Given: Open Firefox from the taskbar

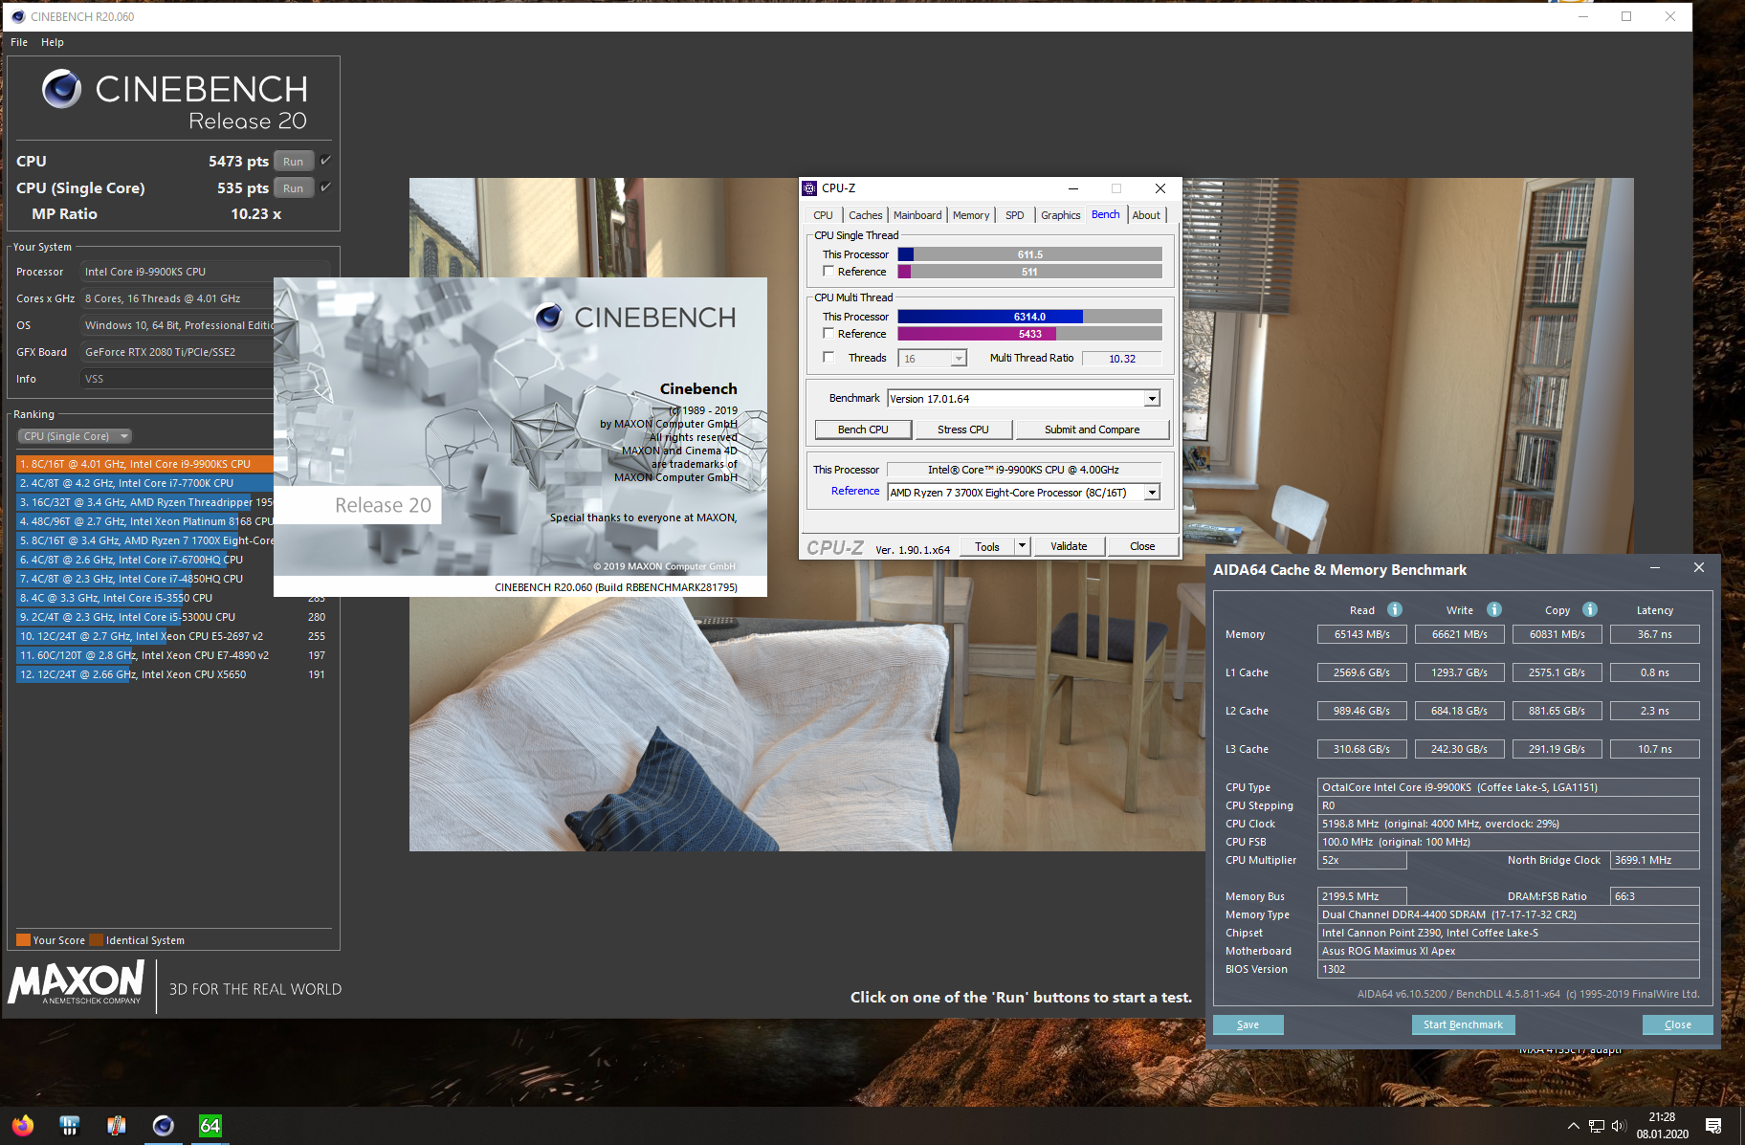Looking at the screenshot, I should 23,1126.
